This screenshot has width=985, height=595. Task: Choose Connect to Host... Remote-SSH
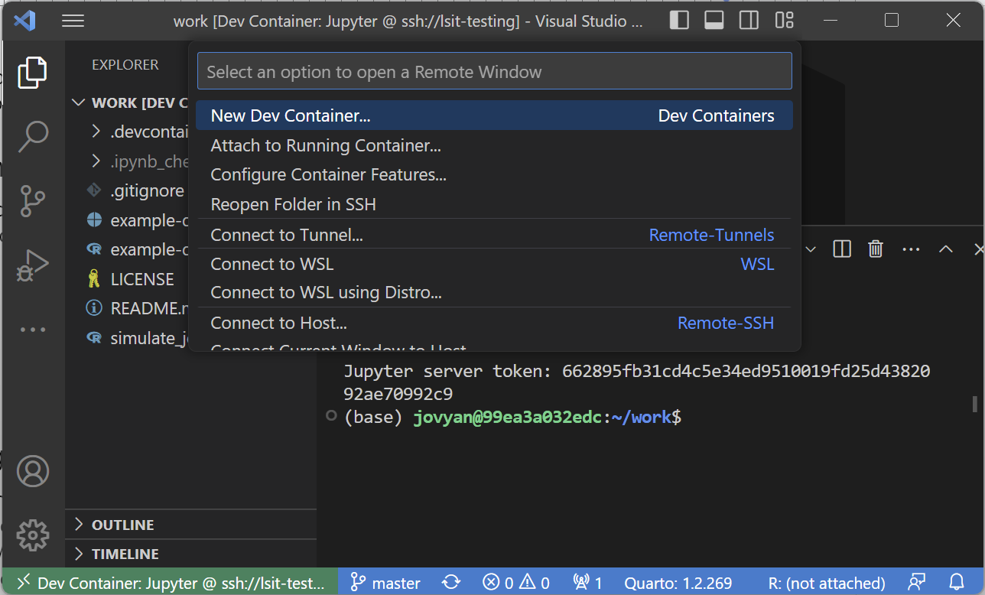494,323
